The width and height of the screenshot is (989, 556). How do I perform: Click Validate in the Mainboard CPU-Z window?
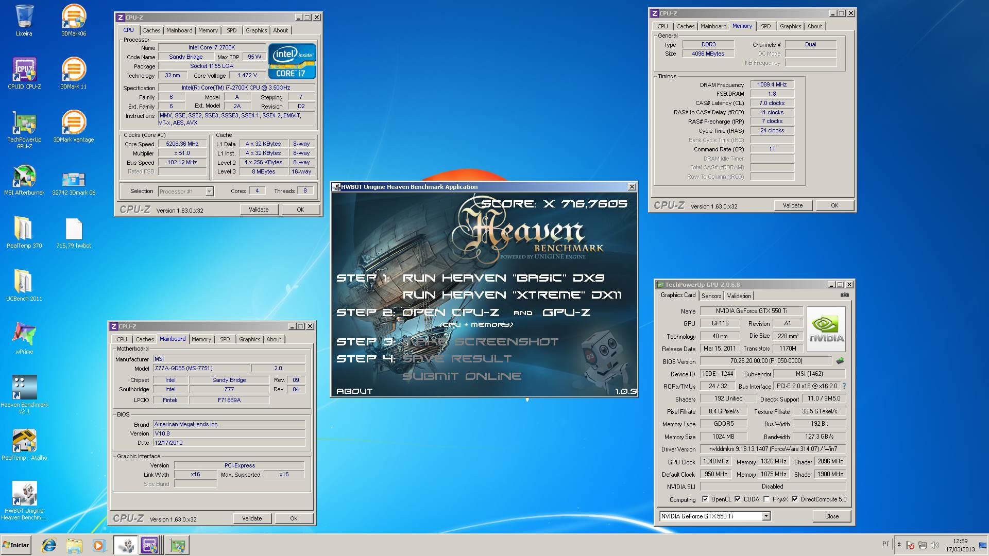(x=252, y=518)
